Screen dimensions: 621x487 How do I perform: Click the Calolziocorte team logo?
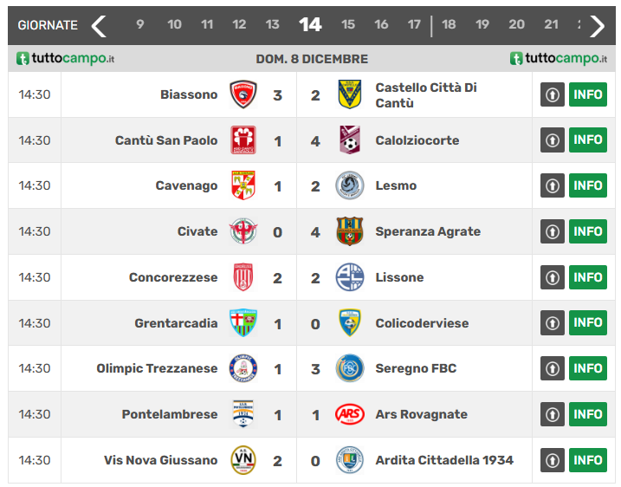(x=350, y=140)
